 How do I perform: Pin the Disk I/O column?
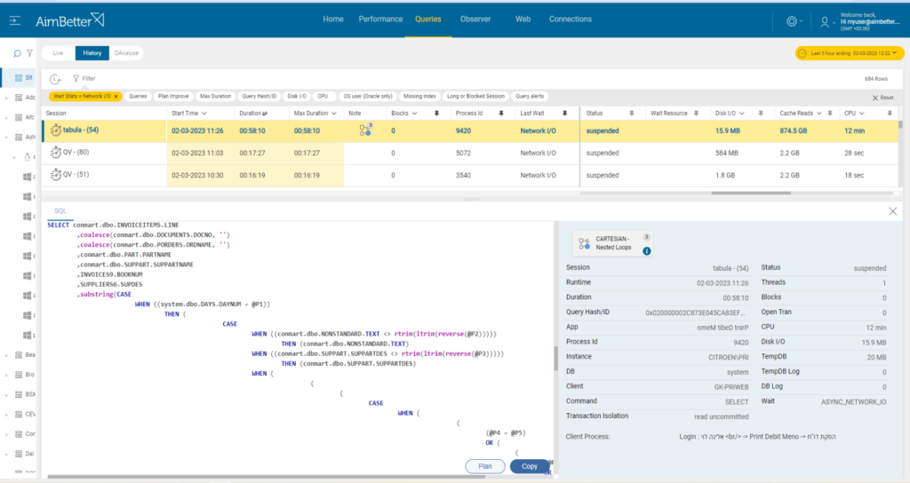point(761,114)
